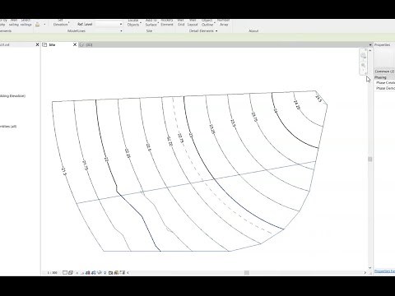The image size is (395, 296).
Task: Click the 21.75 contour label
Action: [86, 165]
